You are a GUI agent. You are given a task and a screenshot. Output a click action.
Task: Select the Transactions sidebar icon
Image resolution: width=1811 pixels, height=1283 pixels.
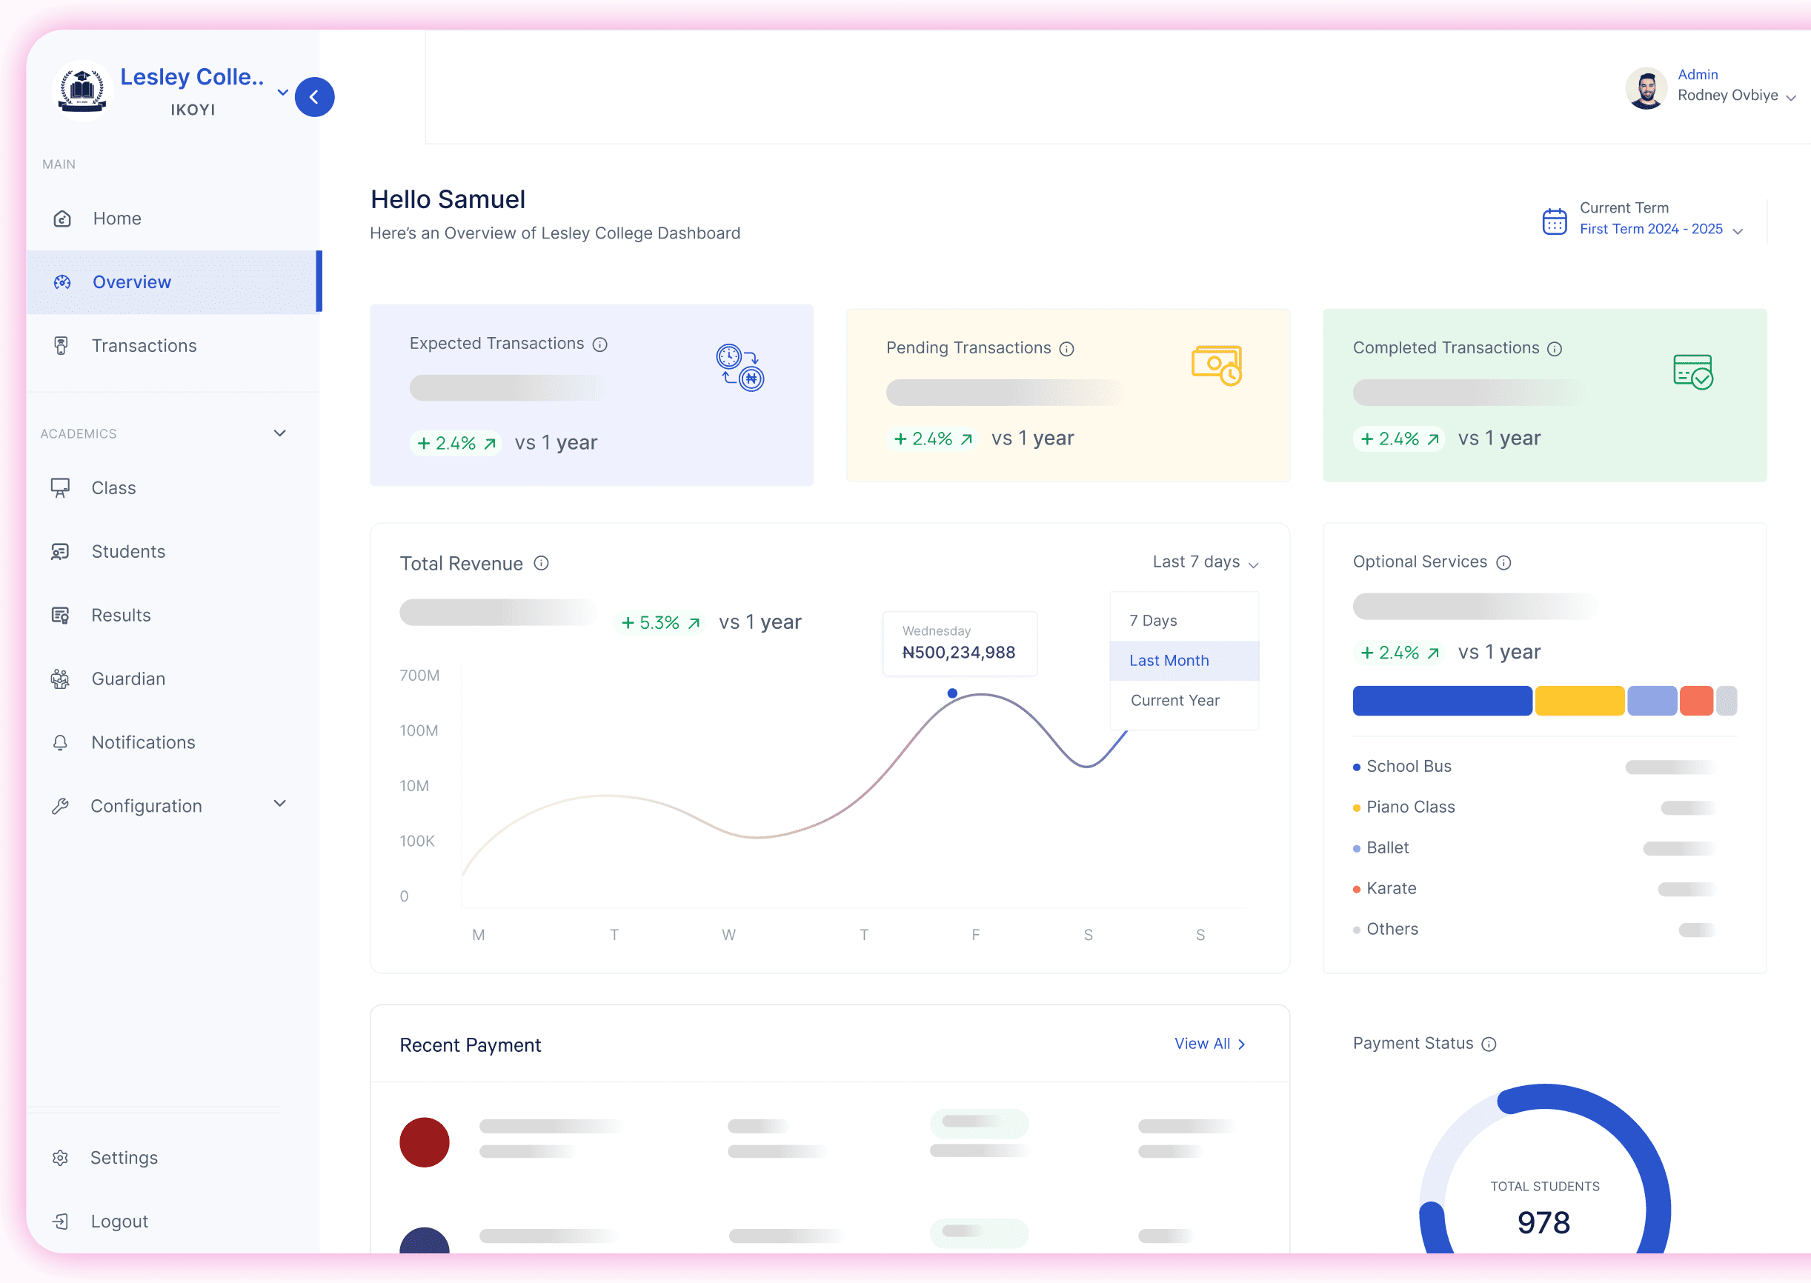click(x=62, y=345)
